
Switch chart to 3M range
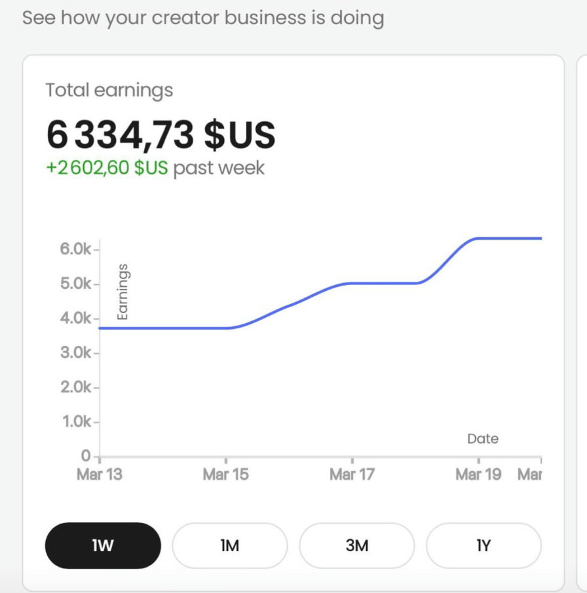[356, 545]
